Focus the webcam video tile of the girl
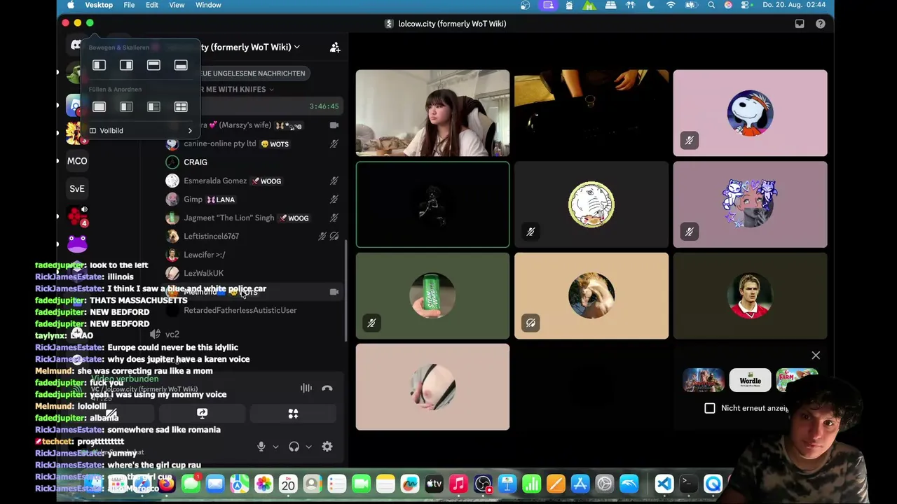 [432, 113]
